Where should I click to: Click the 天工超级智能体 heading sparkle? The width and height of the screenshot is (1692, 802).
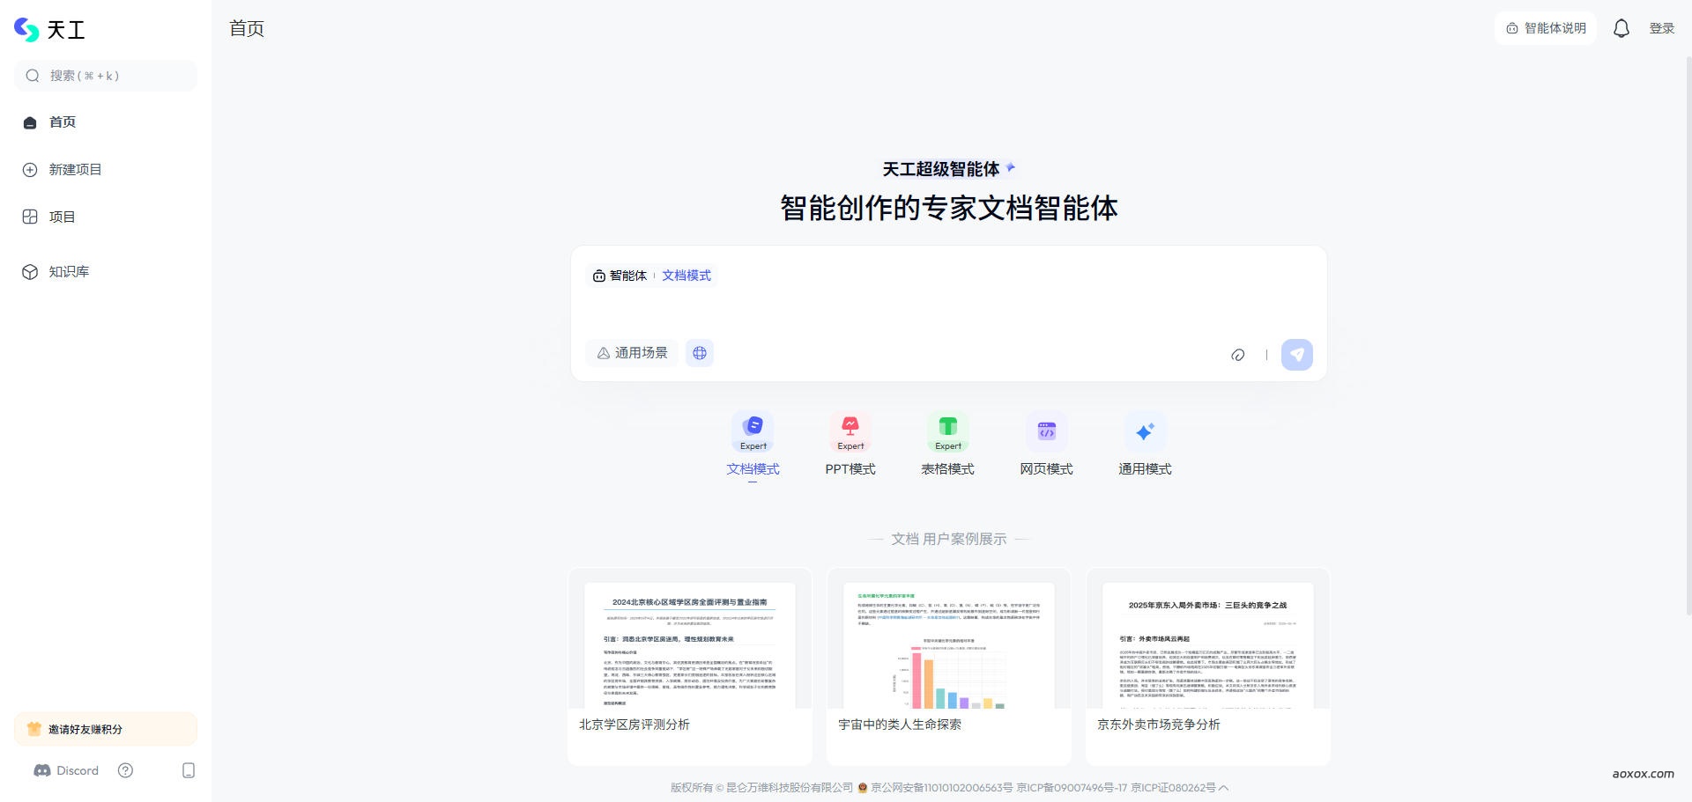coord(1011,167)
